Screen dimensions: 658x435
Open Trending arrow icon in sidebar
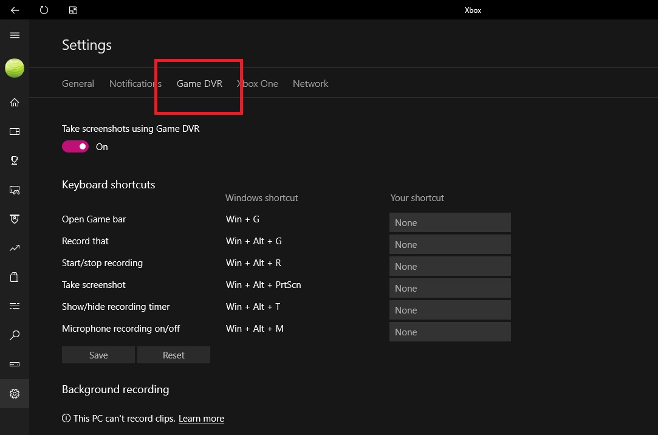[x=15, y=248]
